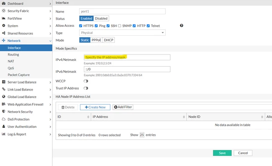The width and height of the screenshot is (272, 166).
Task: Click the Network Security shield icon
Action: tap(3, 112)
